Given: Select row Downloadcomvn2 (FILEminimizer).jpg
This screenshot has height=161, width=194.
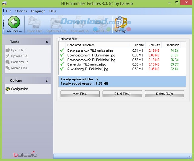Looking at the screenshot, I should [x=122, y=60].
